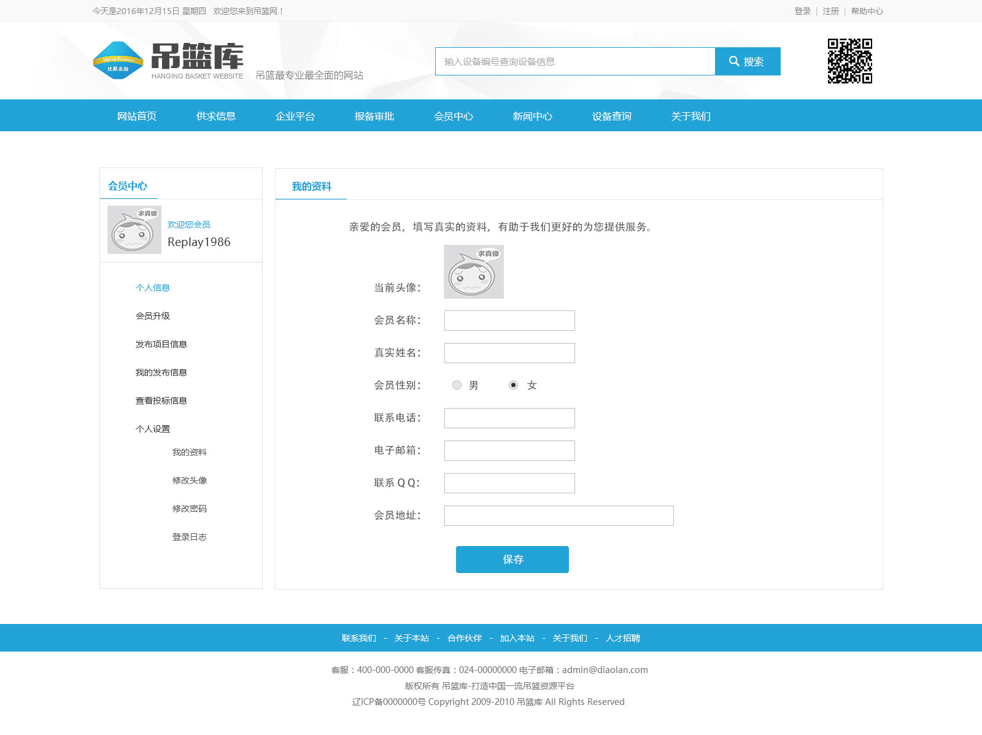
Task: Click the 会员名称 input field
Action: 509,320
